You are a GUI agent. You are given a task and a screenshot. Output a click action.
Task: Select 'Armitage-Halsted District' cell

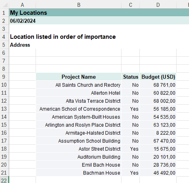[x=79, y=133]
